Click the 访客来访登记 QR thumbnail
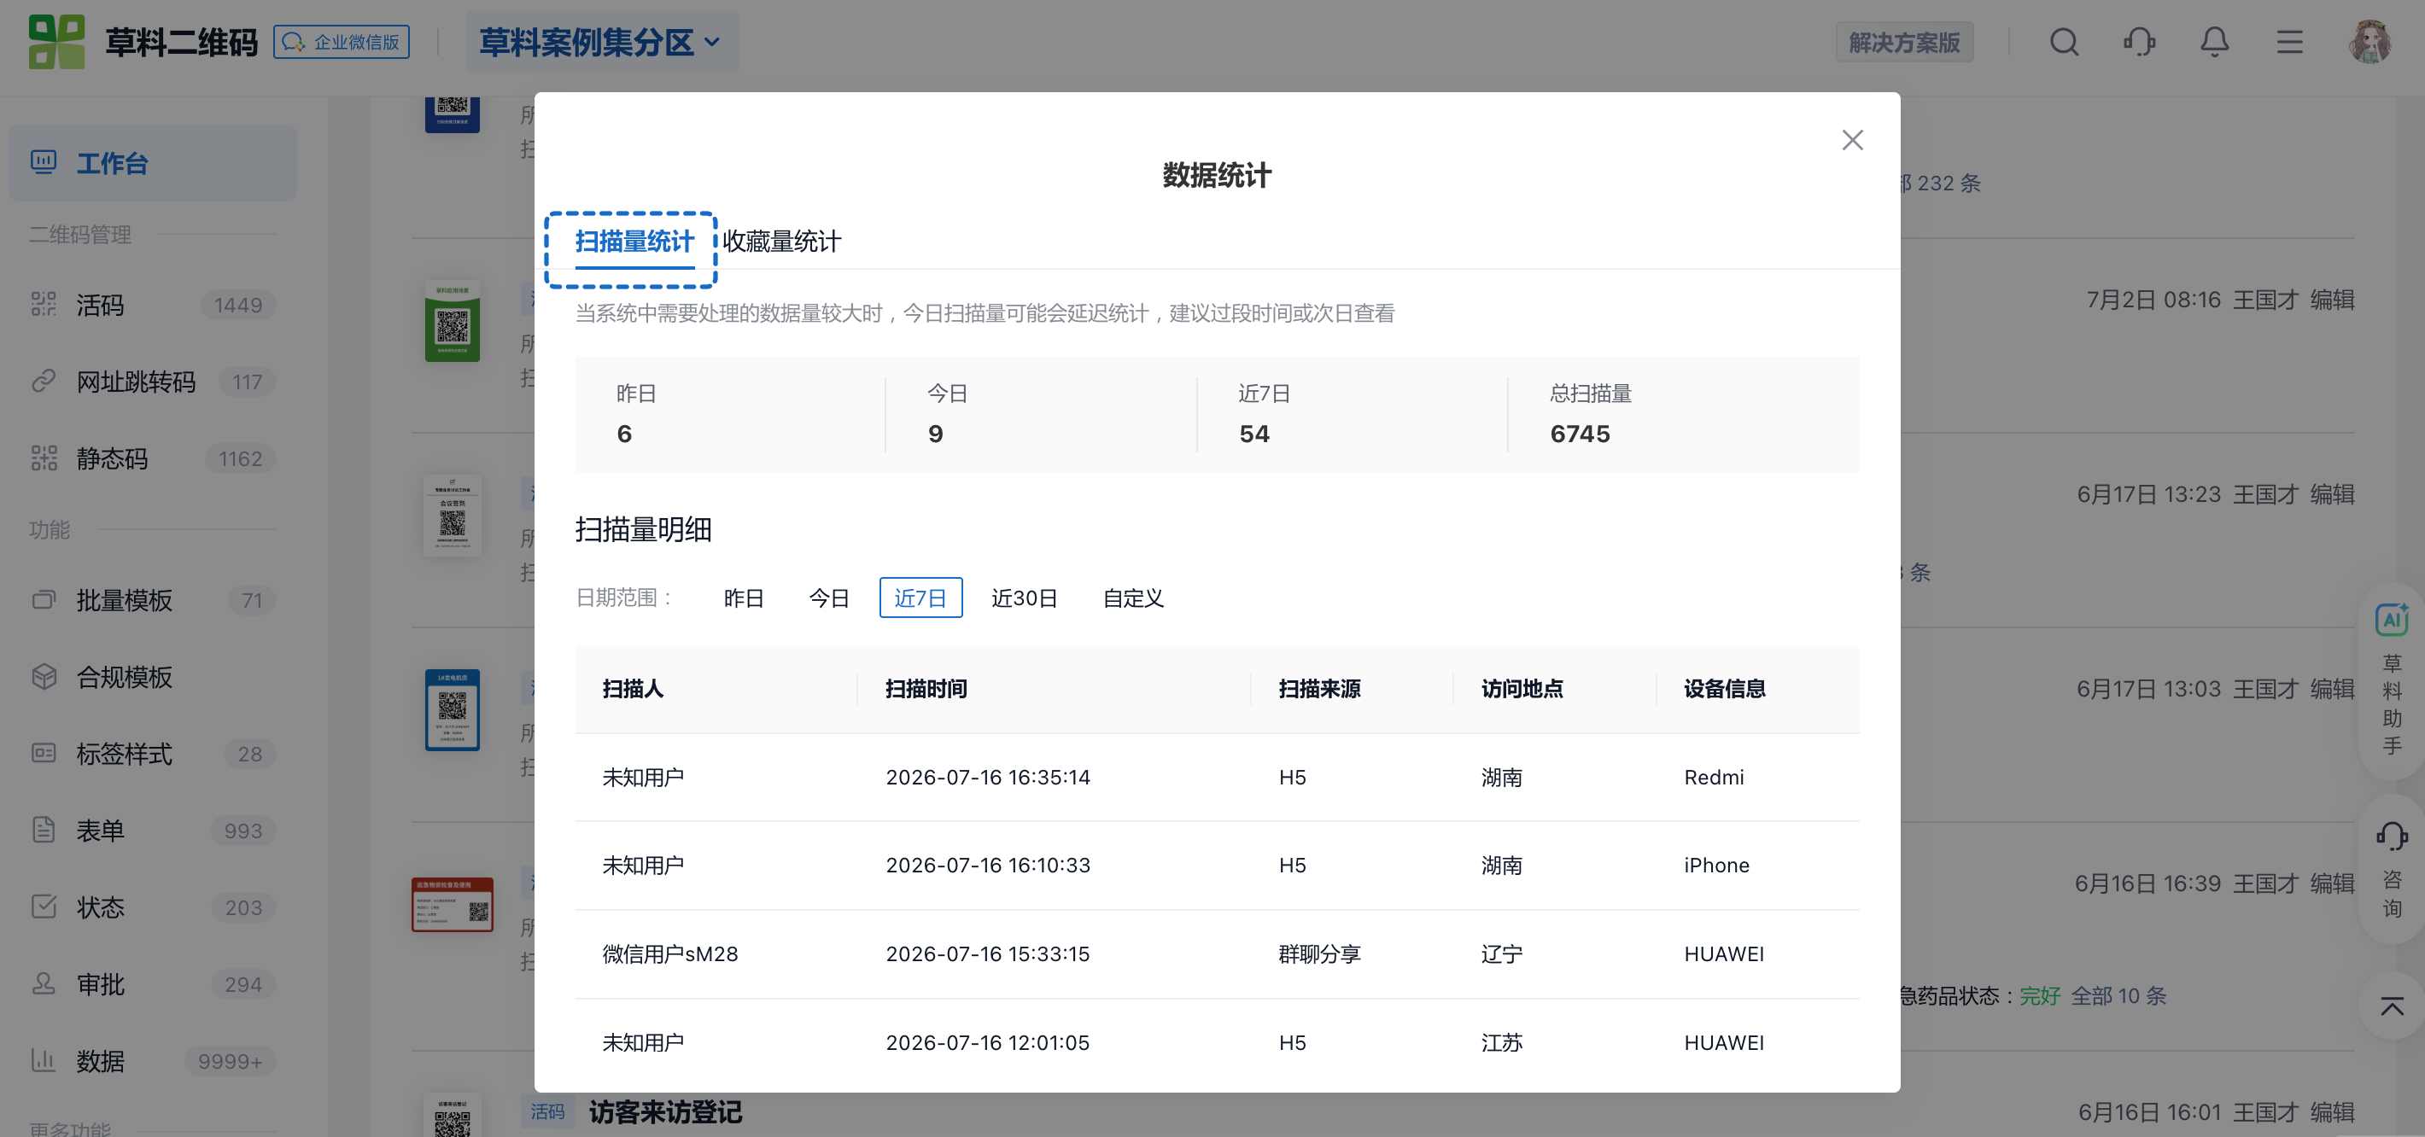 tap(452, 1116)
